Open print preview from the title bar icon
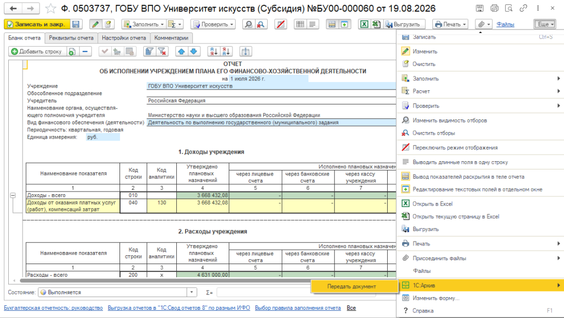The height and width of the screenshot is (318, 564). [x=508, y=8]
